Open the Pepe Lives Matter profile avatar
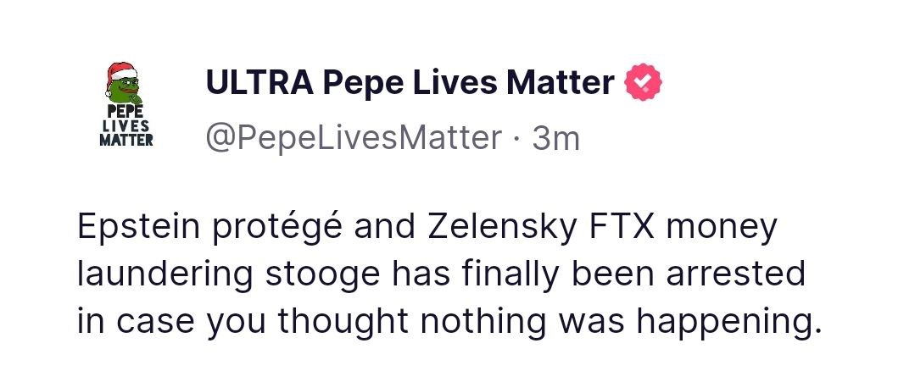915x371 pixels. pos(126,104)
